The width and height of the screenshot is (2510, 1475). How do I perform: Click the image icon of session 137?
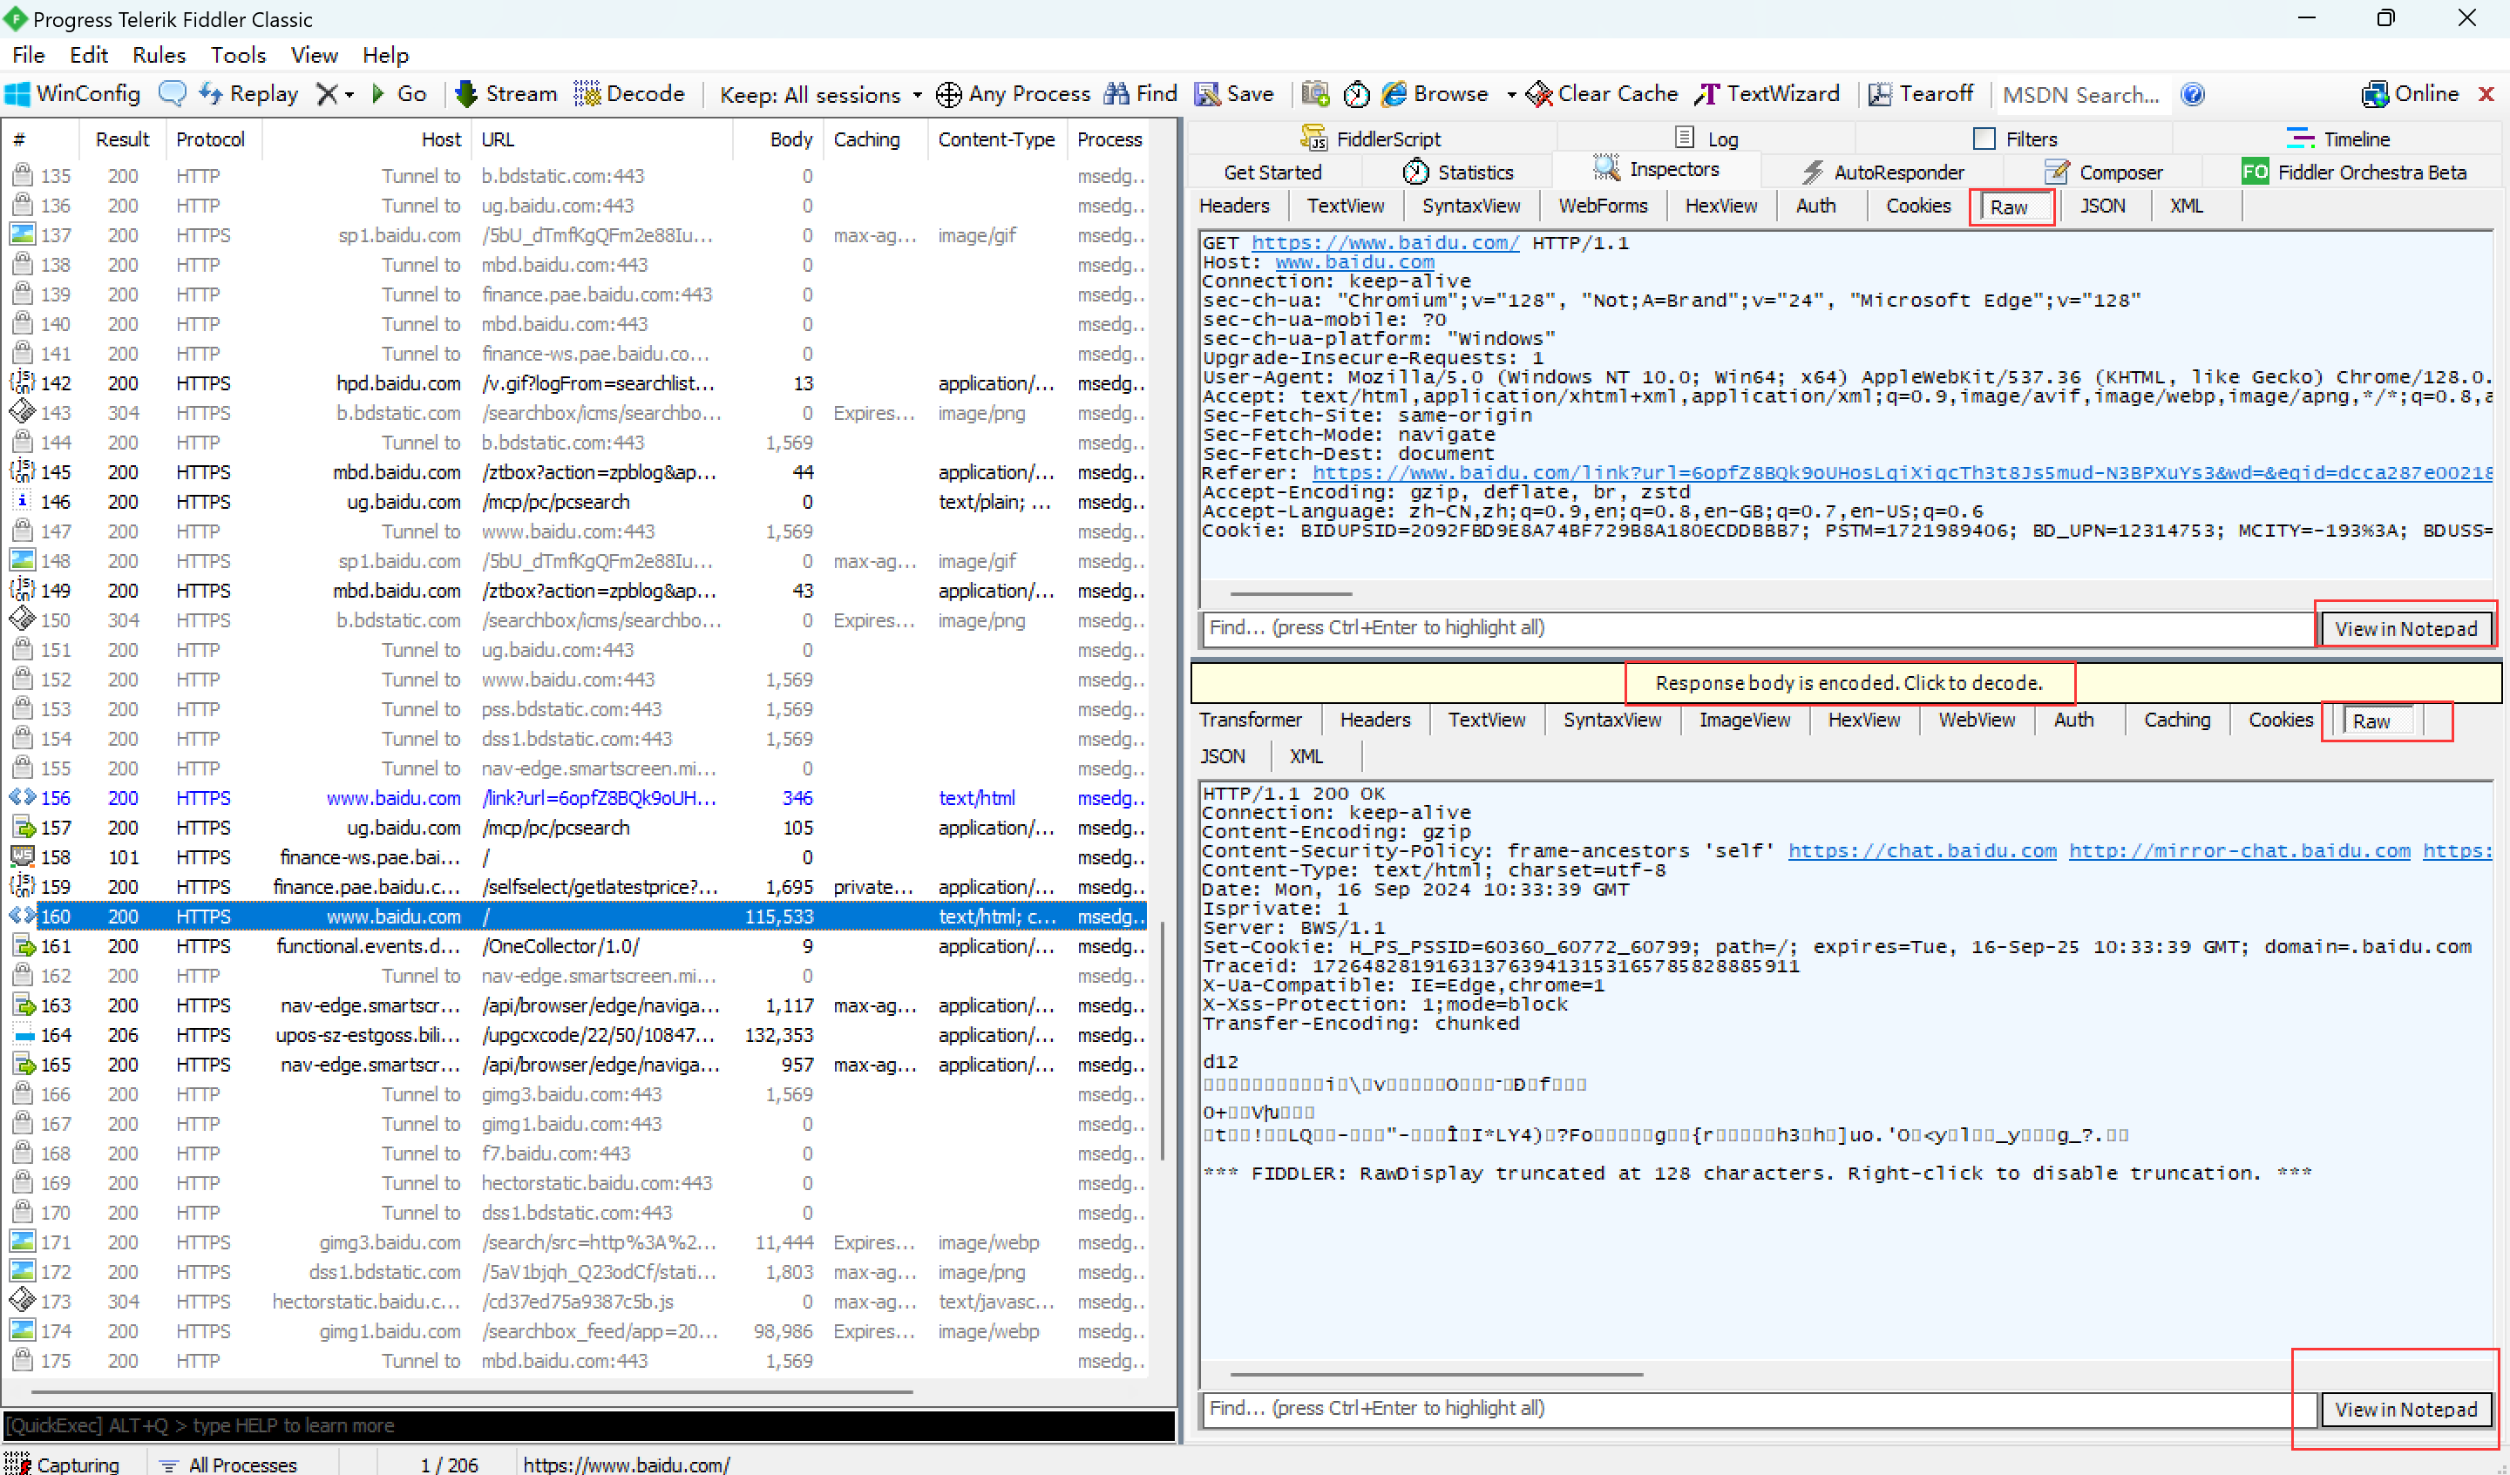22,235
